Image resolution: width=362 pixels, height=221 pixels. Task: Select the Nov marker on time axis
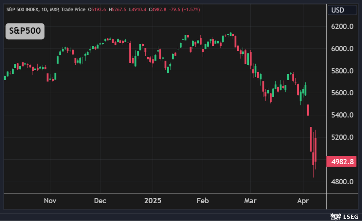point(50,201)
